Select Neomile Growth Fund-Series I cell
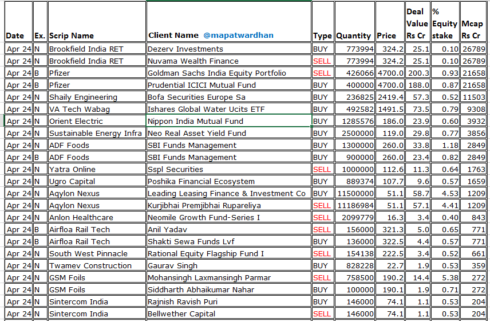The height and width of the screenshot is (321, 490). pos(229,217)
